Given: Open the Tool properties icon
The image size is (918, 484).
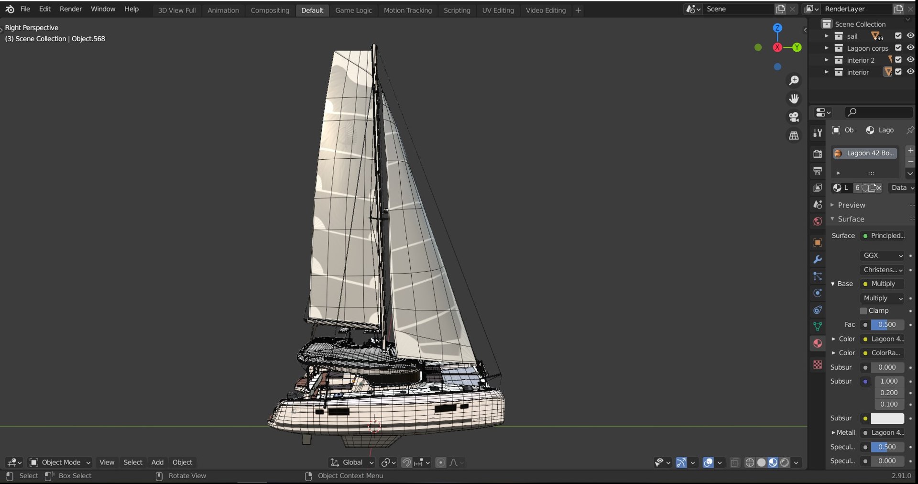Looking at the screenshot, I should (818, 133).
